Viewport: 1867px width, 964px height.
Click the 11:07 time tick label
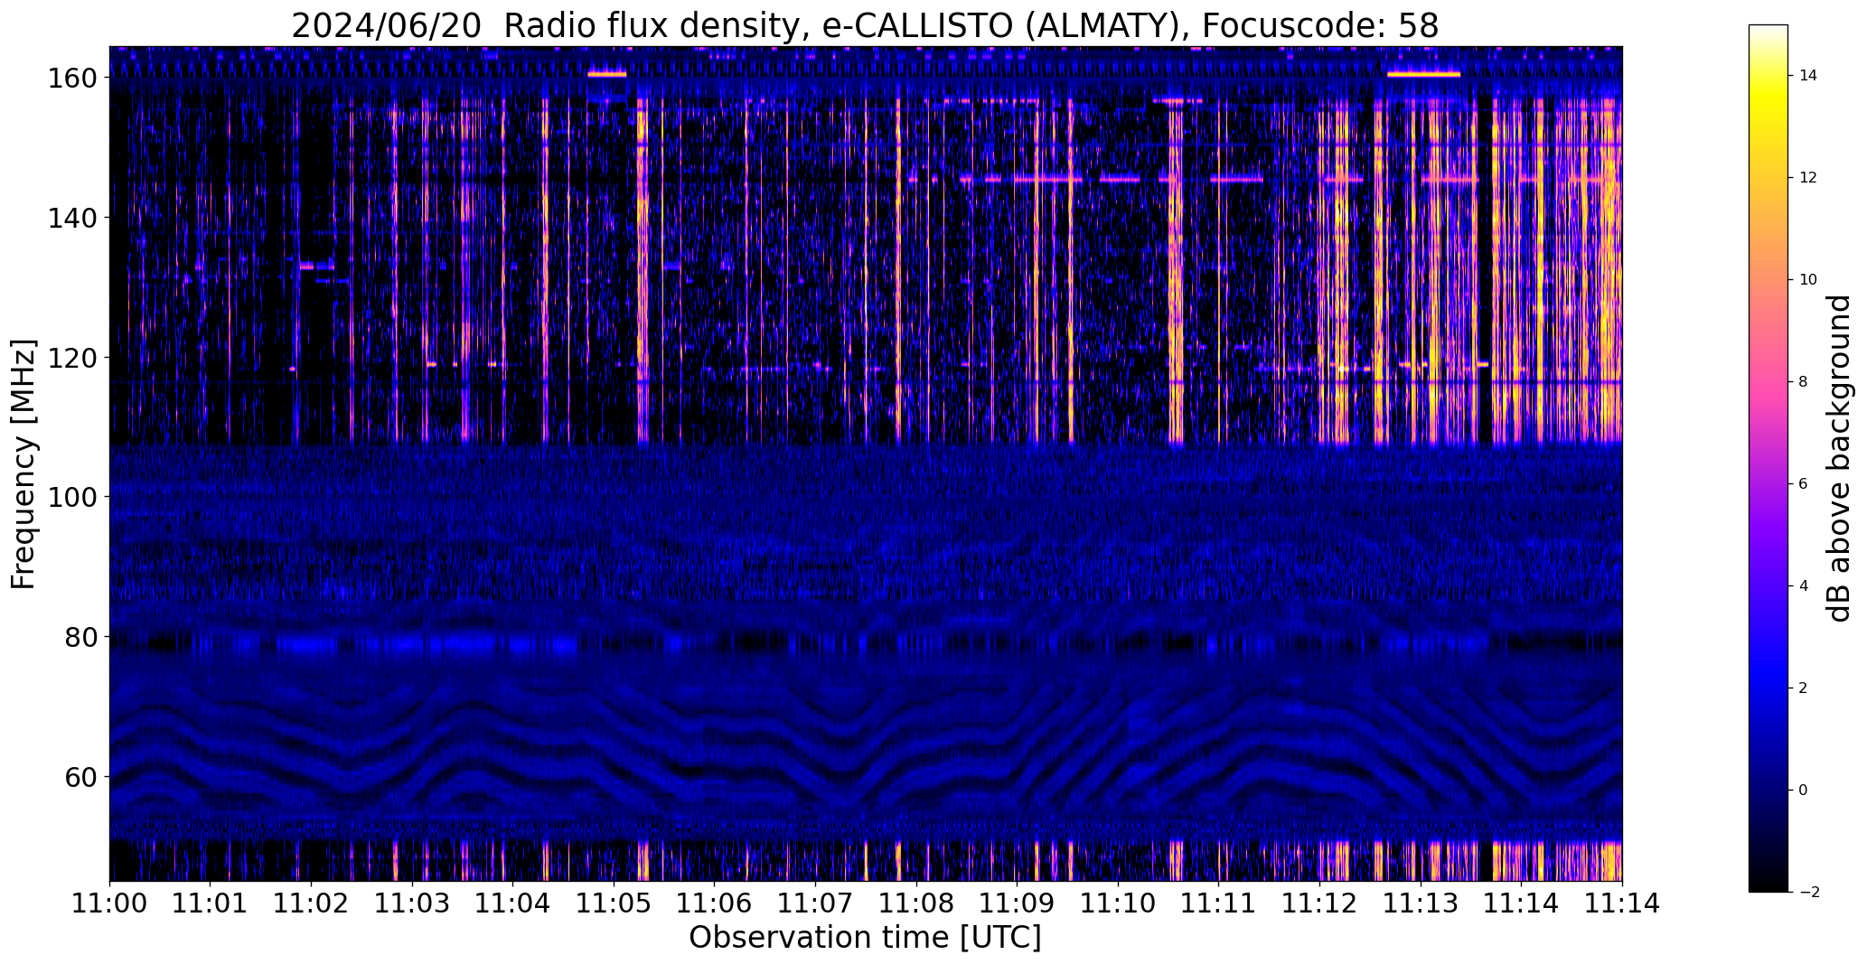tap(816, 903)
